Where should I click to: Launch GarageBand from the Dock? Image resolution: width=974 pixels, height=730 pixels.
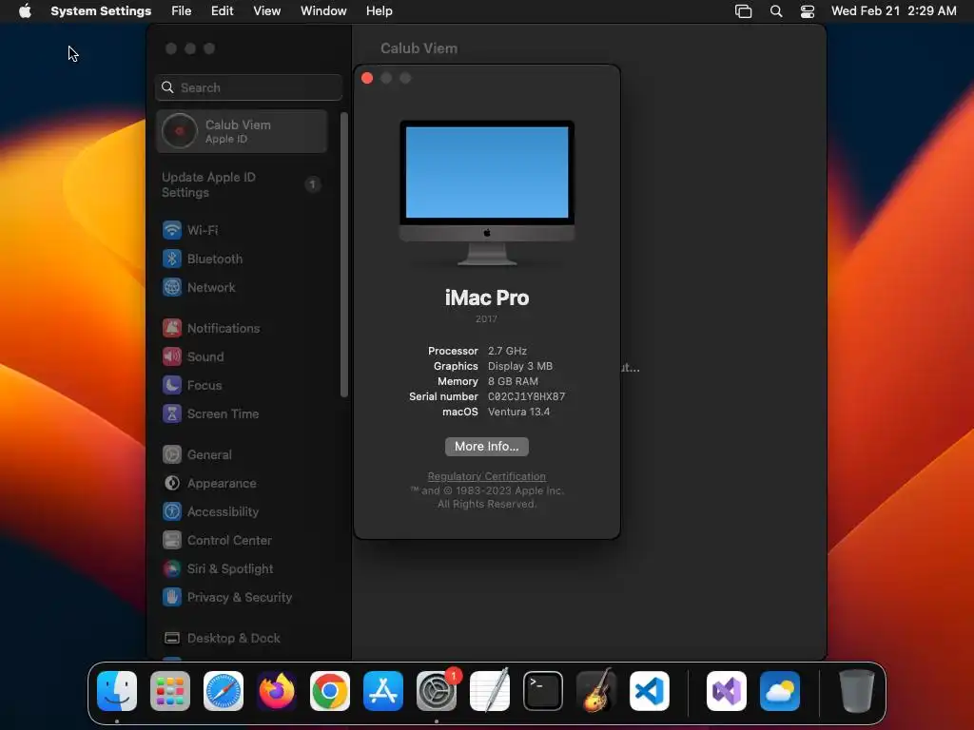596,691
